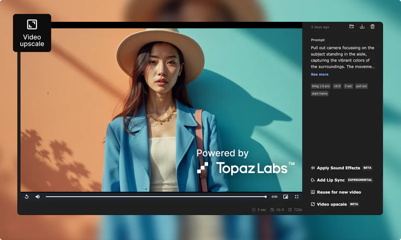401x240 pixels.
Task: Expand prompt with See more link
Action: click(319, 75)
